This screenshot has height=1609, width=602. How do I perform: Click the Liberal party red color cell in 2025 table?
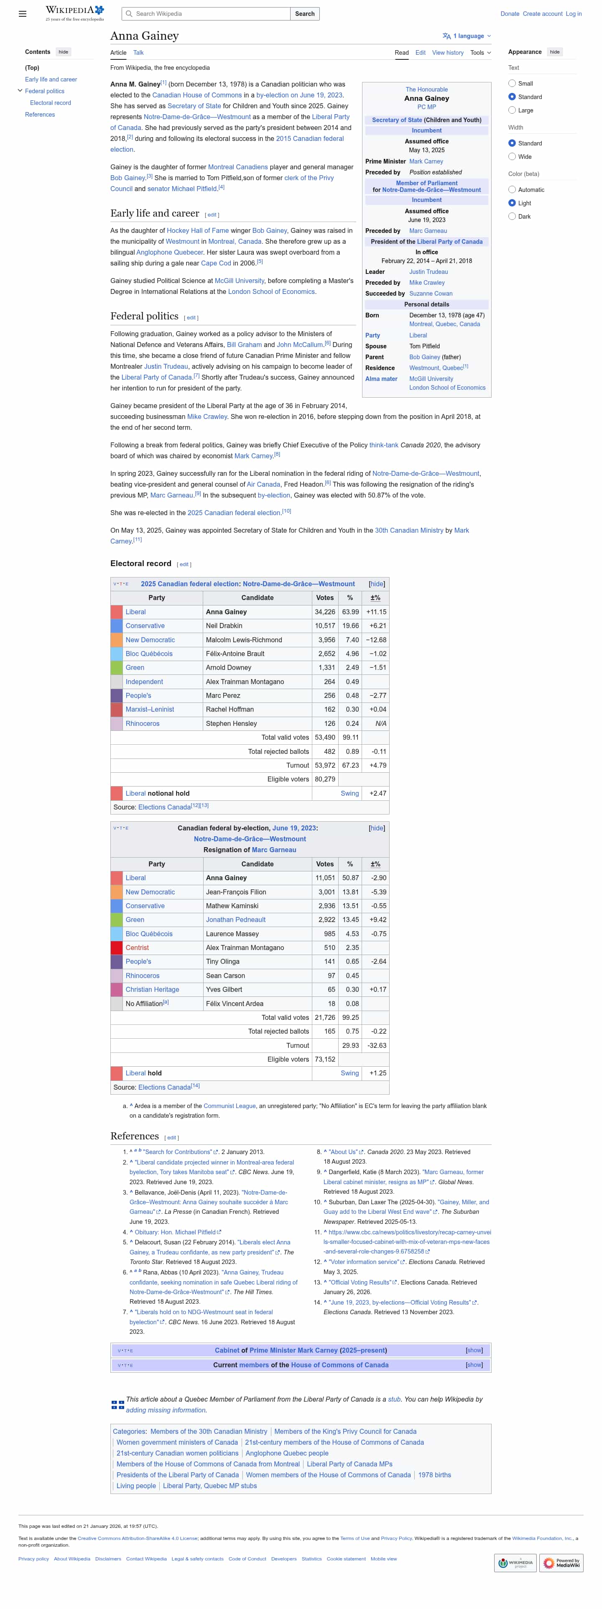coord(116,612)
